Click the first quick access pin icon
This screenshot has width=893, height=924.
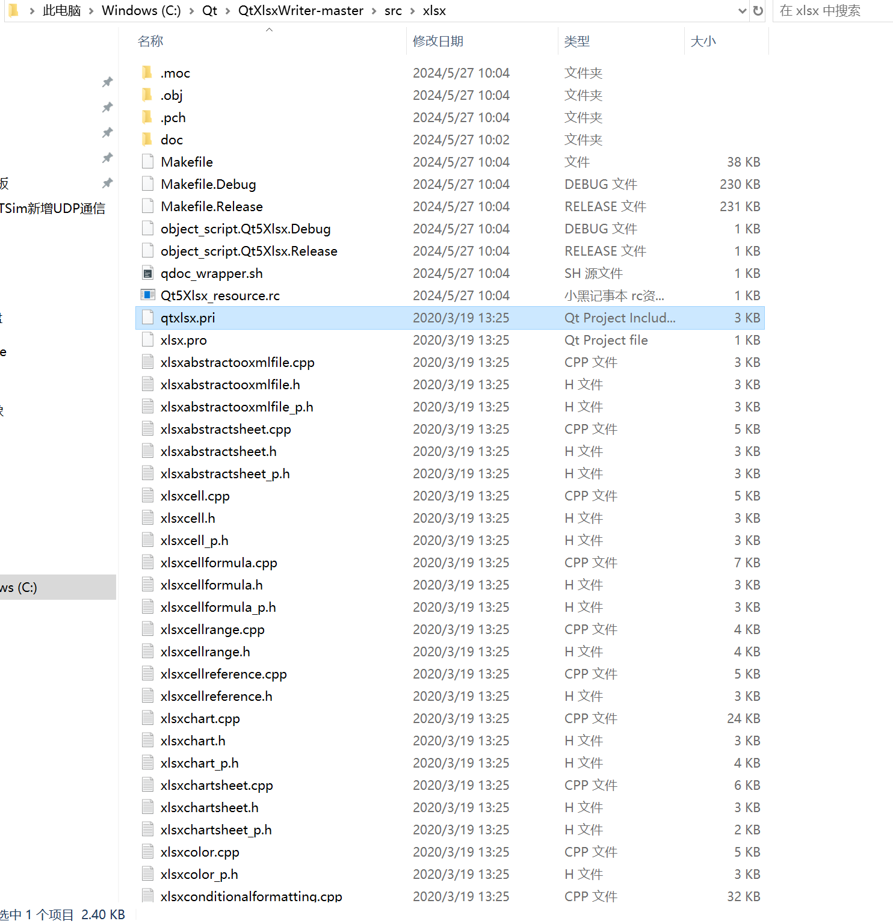pos(108,82)
